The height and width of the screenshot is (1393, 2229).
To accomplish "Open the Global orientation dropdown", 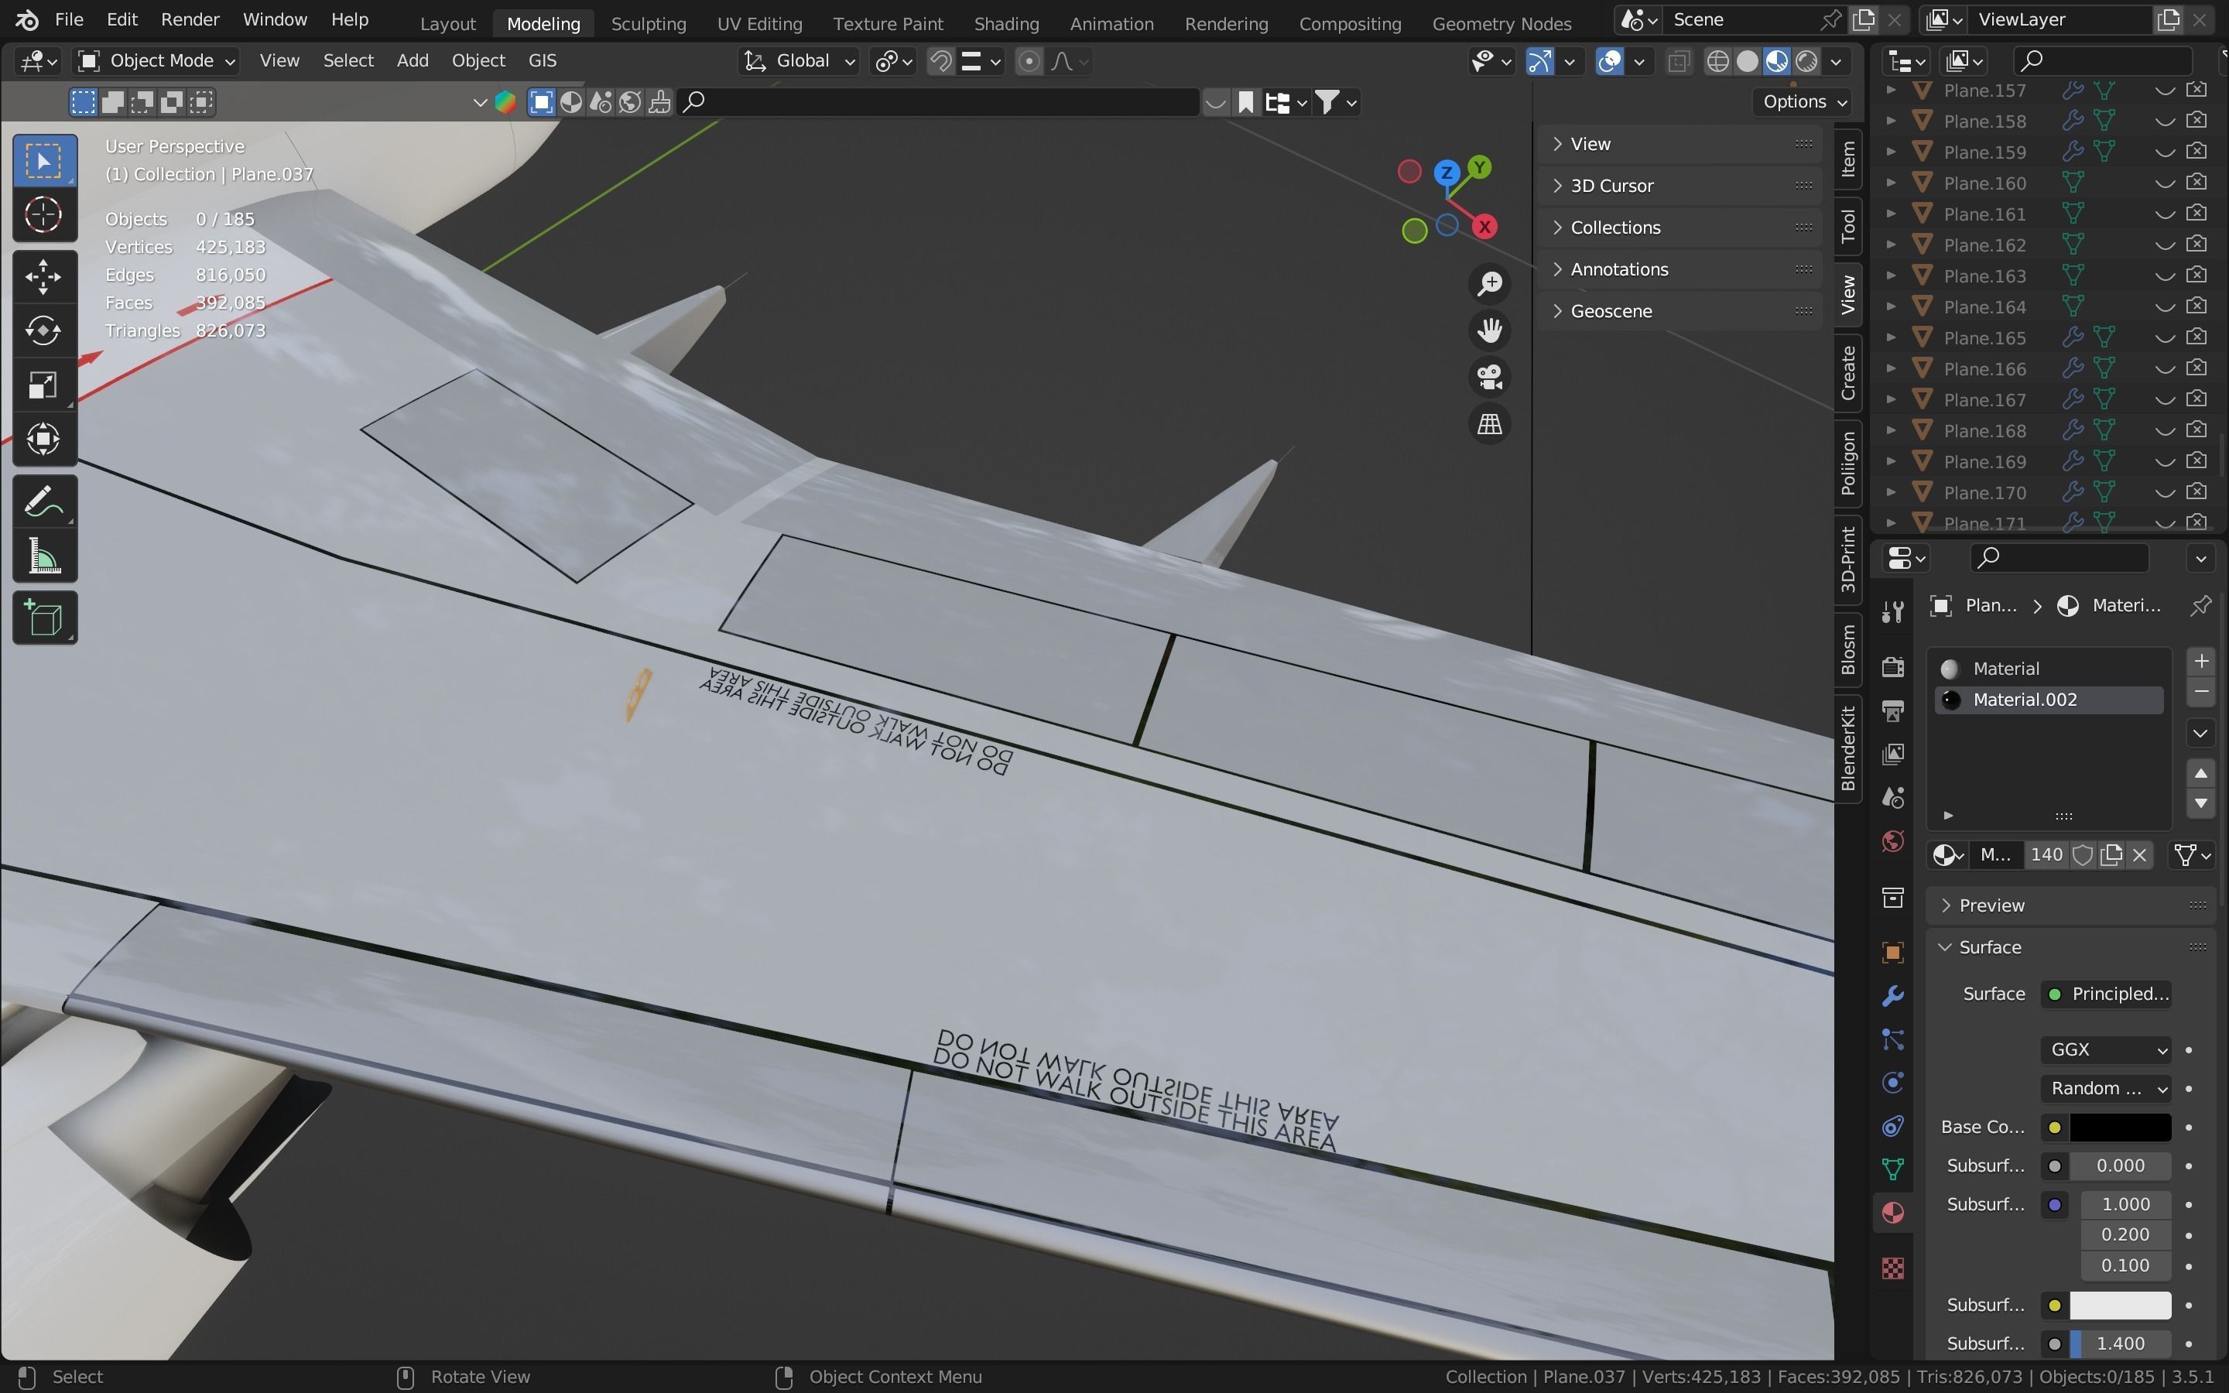I will tap(799, 61).
